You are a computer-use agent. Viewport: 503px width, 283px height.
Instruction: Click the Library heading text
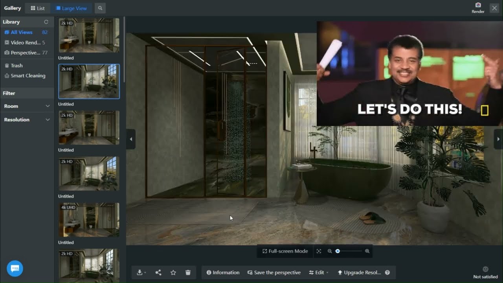[11, 22]
